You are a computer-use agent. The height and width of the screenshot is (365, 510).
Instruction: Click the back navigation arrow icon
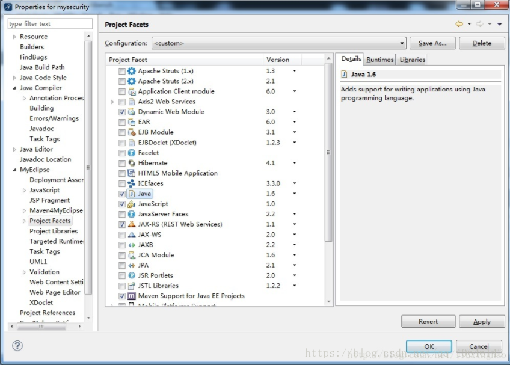point(459,23)
